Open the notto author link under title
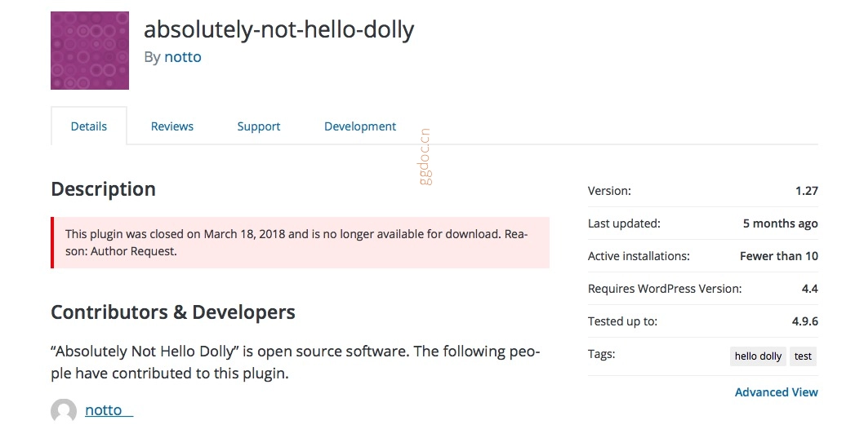This screenshot has width=864, height=429. tap(183, 57)
